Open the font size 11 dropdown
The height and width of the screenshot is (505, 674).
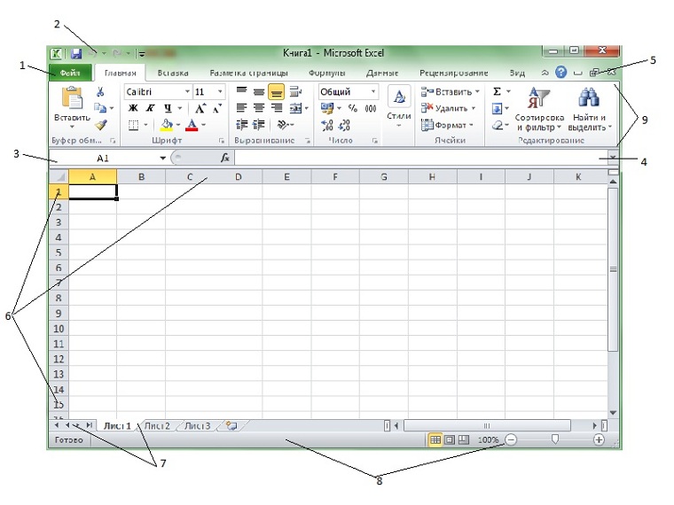(x=220, y=91)
